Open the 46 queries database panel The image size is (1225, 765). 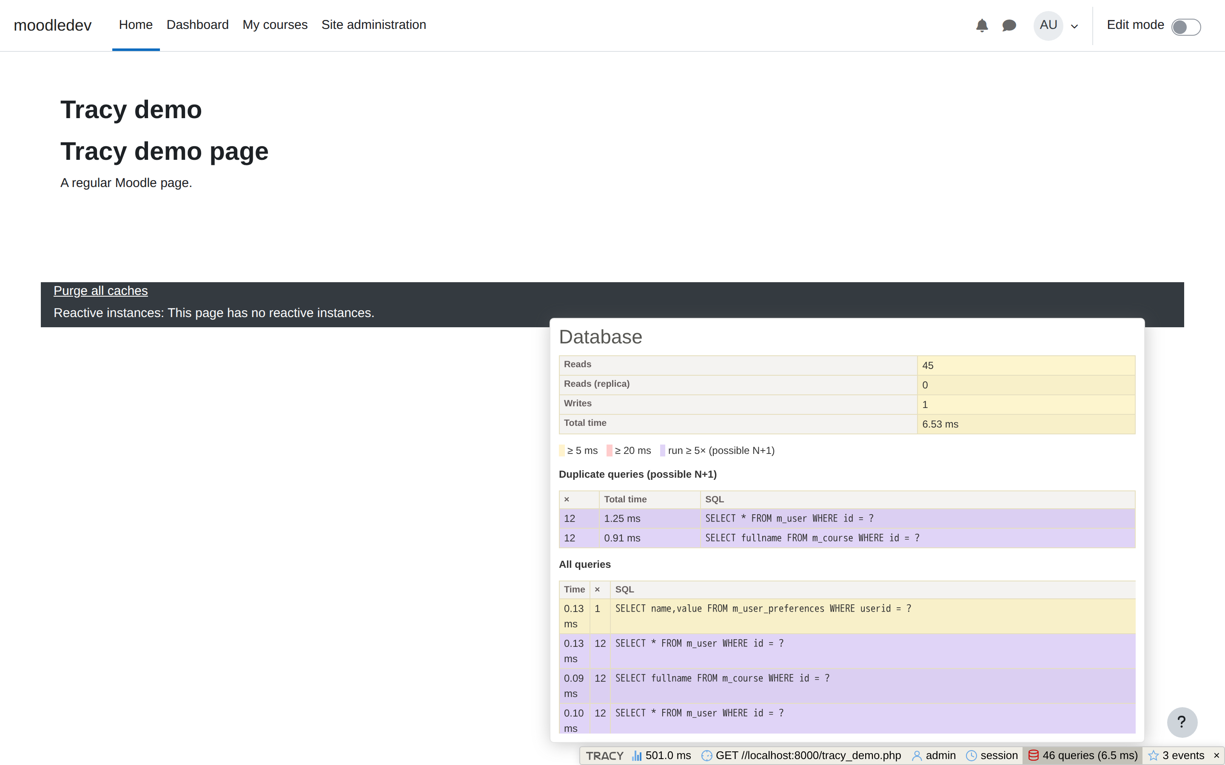click(x=1083, y=755)
